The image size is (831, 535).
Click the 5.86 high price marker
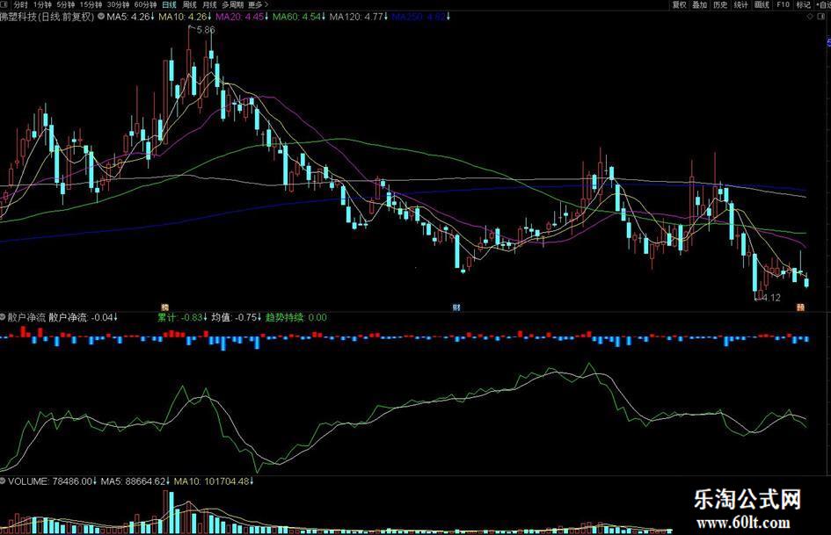point(206,30)
